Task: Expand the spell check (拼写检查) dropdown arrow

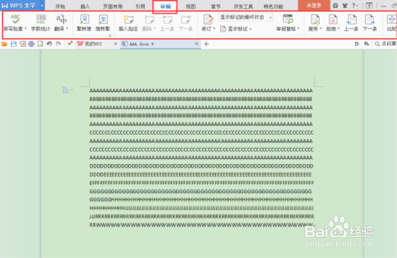Action: [x=26, y=28]
